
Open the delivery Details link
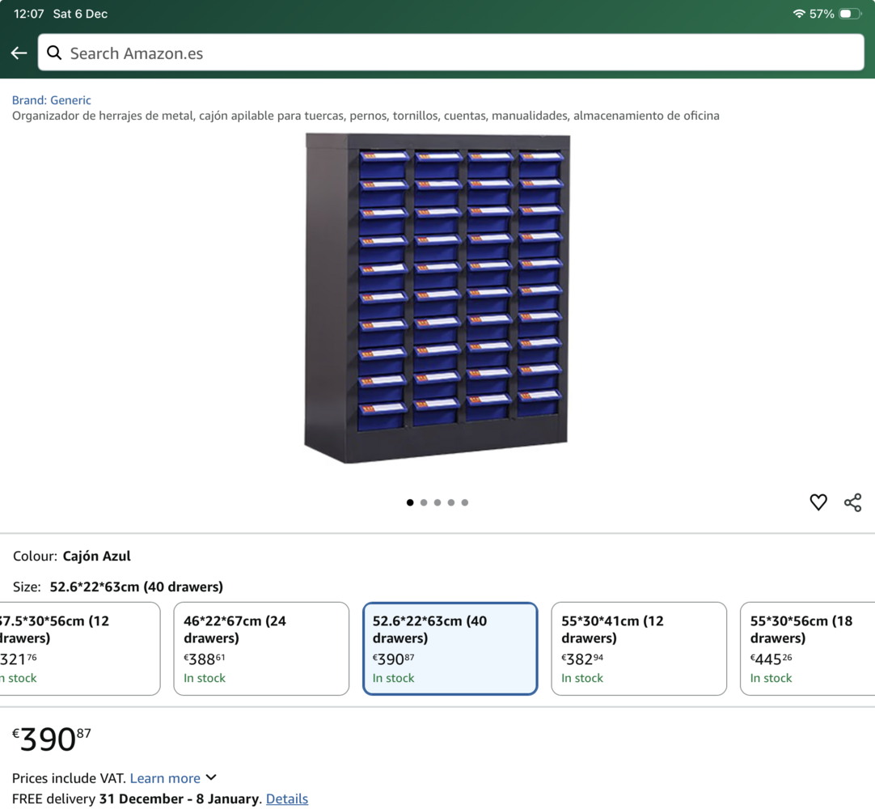coord(287,798)
